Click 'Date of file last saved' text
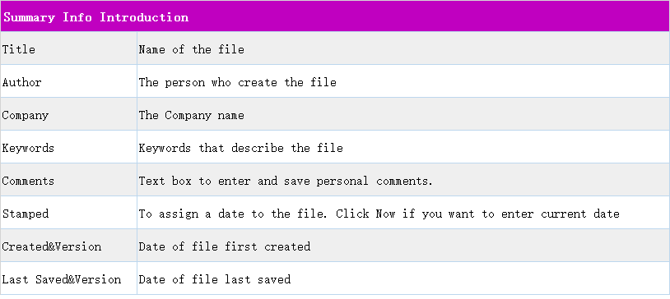The image size is (670, 299). [x=215, y=279]
